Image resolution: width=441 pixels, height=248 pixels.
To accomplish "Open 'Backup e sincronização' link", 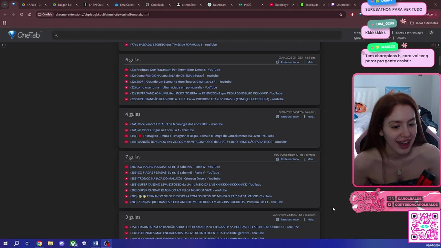I will coord(409,33).
